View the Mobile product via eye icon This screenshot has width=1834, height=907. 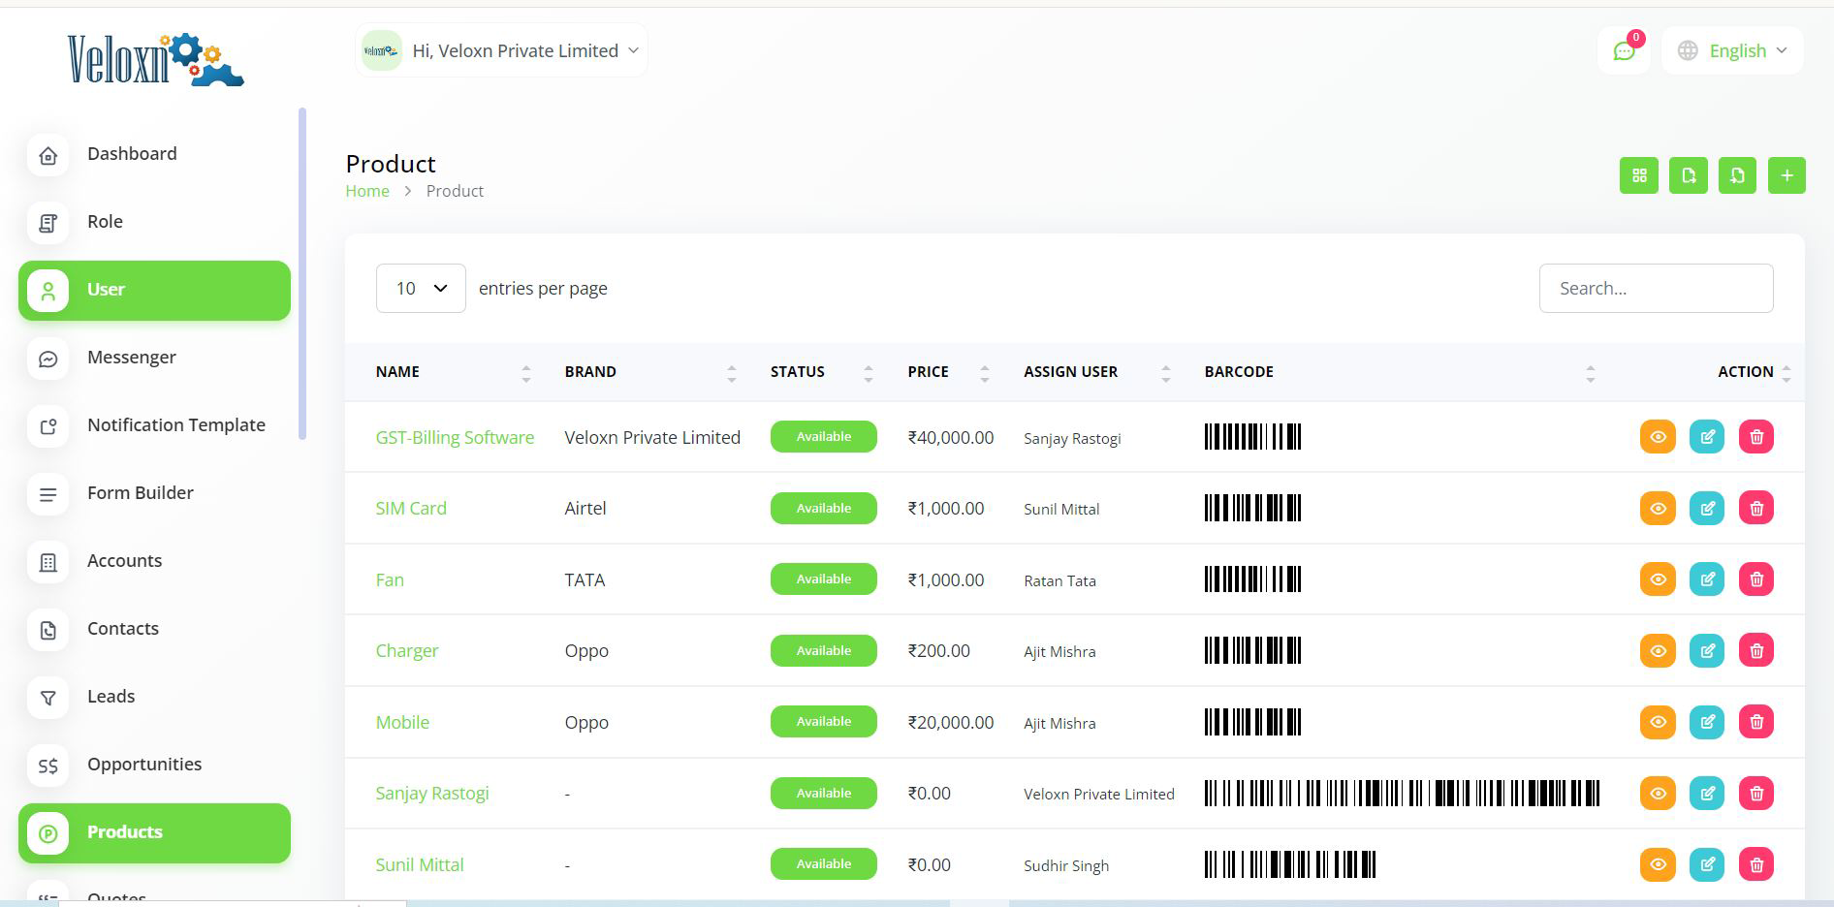pyautogui.click(x=1658, y=722)
